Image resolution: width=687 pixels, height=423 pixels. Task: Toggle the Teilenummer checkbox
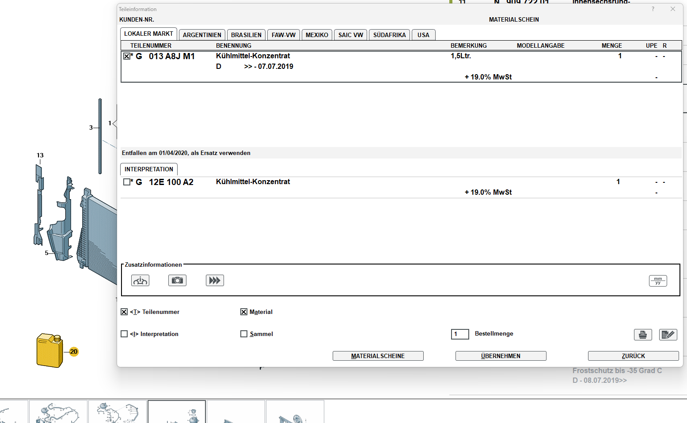[124, 312]
